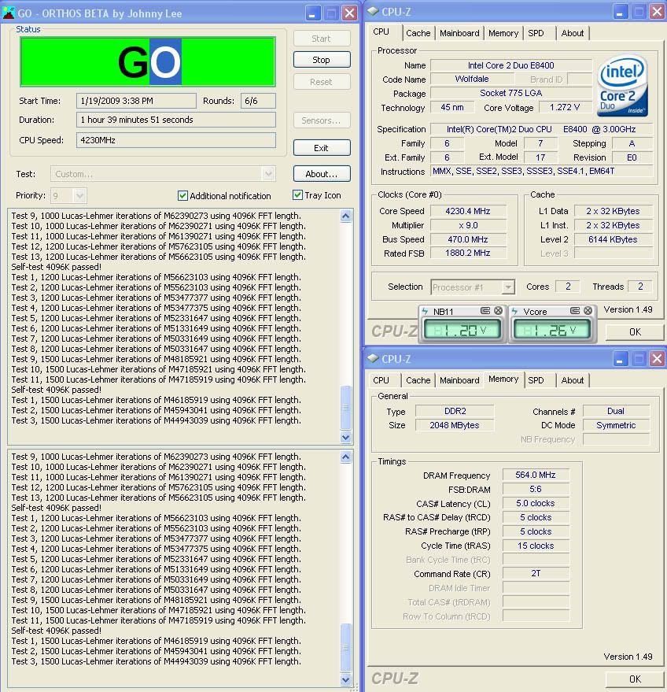Minimize the bottom CPU-Z window
Image resolution: width=667 pixels, height=692 pixels.
coord(620,359)
